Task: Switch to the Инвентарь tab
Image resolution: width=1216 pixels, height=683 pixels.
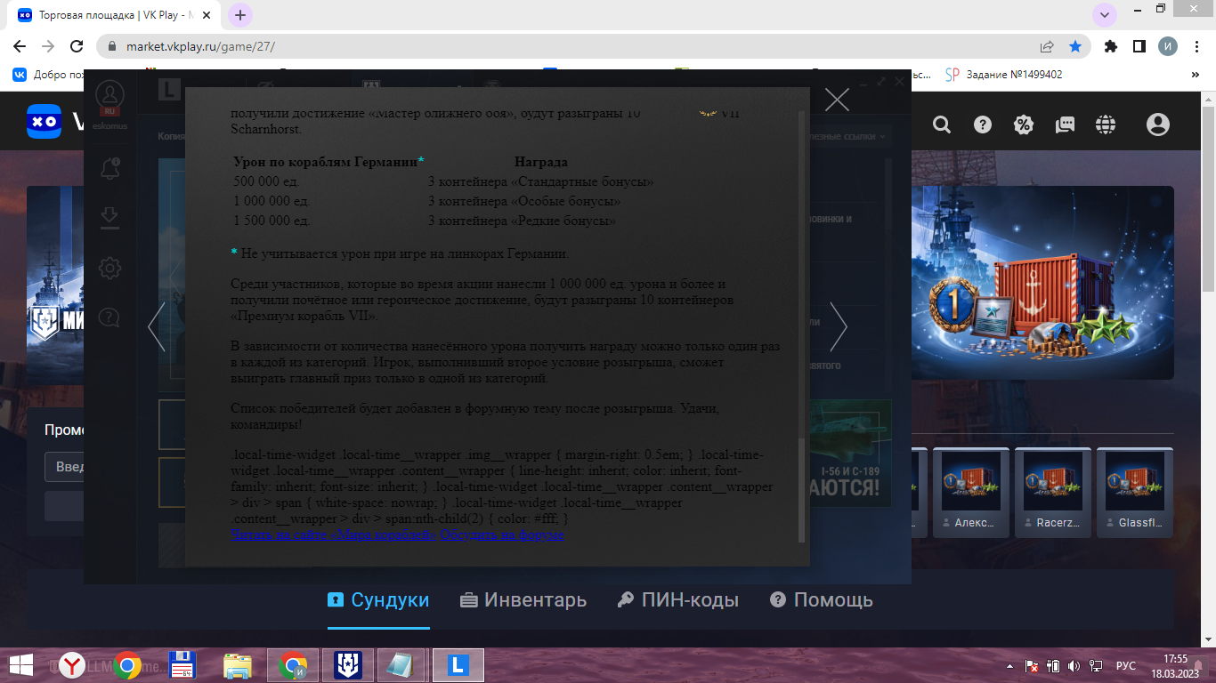Action: (x=523, y=600)
